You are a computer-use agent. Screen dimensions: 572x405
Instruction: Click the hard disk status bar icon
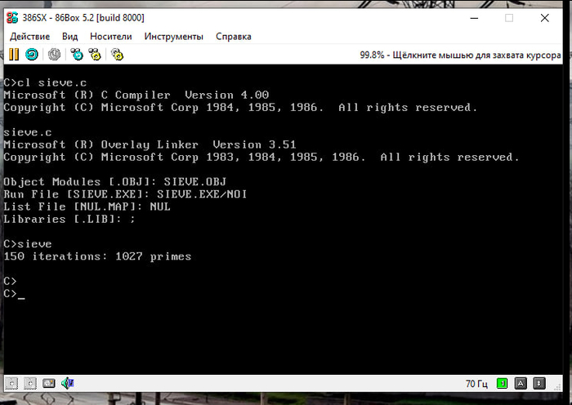tap(49, 383)
